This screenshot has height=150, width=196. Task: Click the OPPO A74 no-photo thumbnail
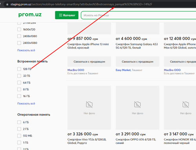[x=138, y=108]
